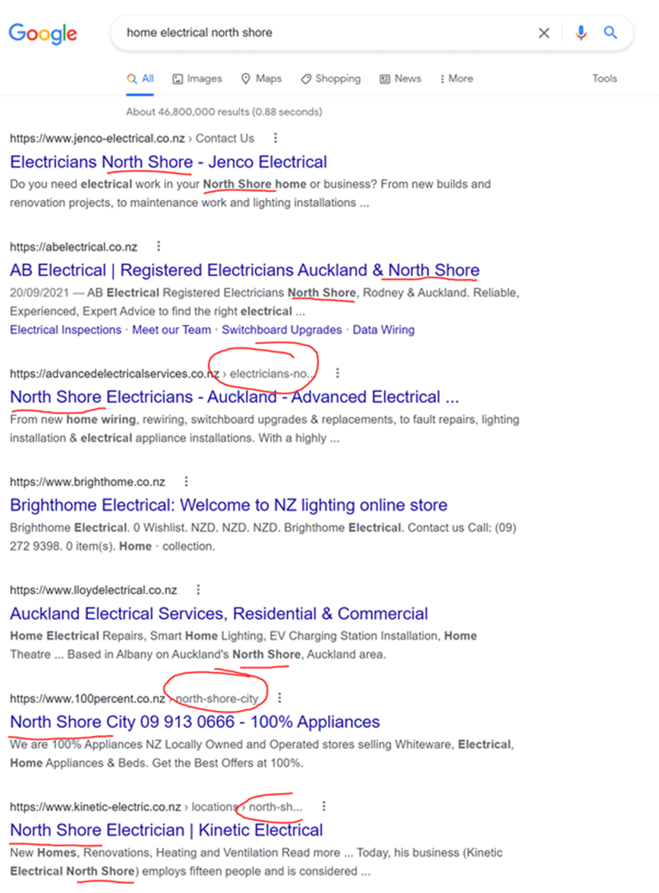Click the Google logo
Viewport: 659px width, 893px height.
pyautogui.click(x=43, y=33)
